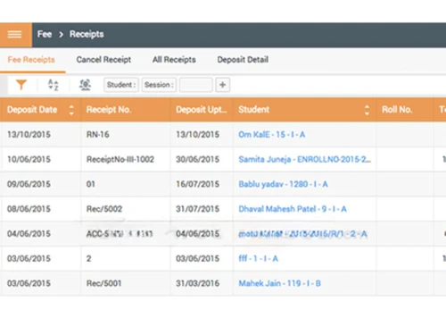This screenshot has height=335, width=446.
Task: Open student Dhaval Mahesh Patel link
Action: coord(293,209)
